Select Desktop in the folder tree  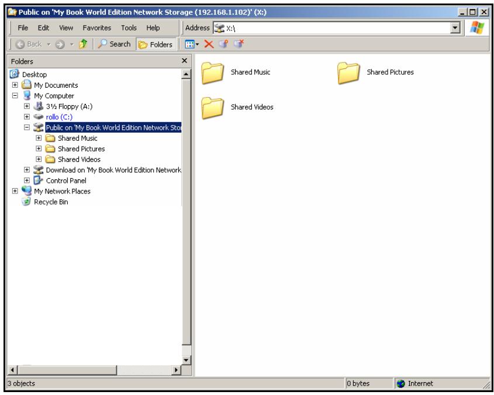click(34, 75)
